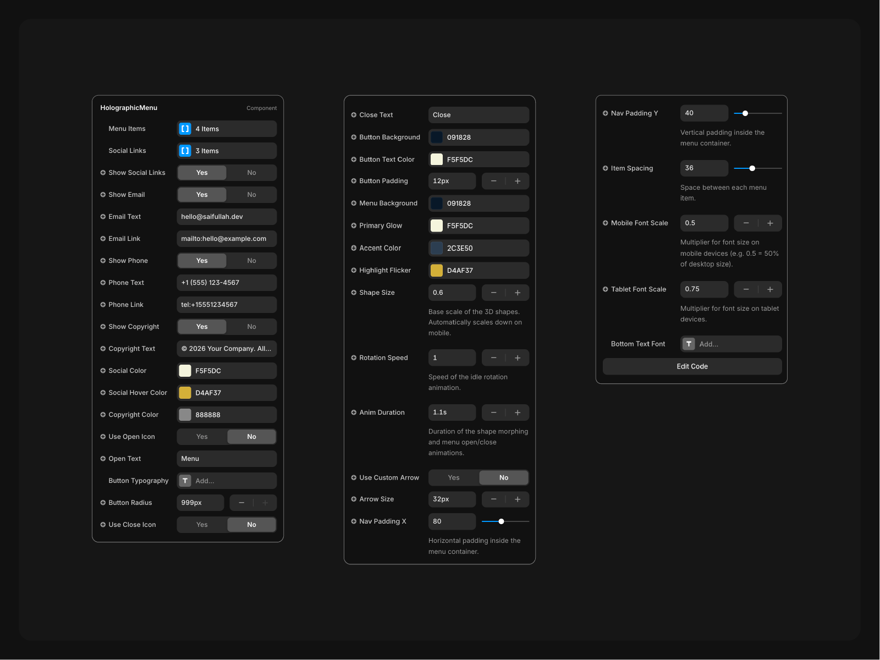Set Show Copyright to No

[251, 327]
